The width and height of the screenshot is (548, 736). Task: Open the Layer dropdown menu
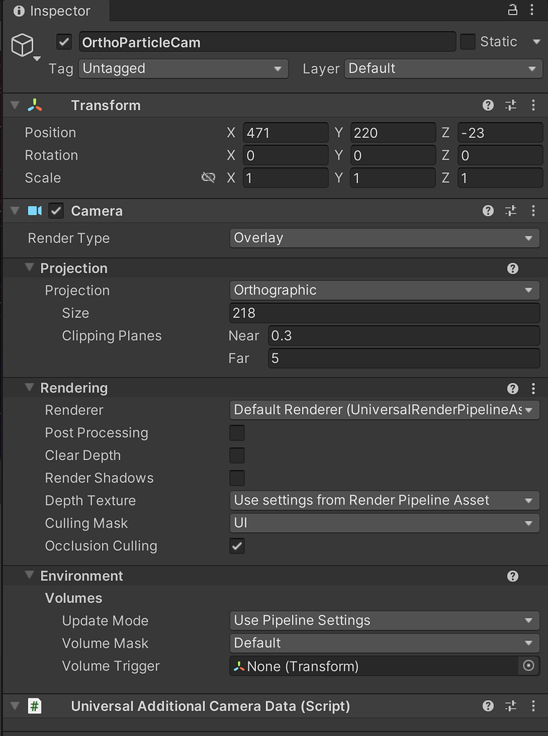pos(443,68)
